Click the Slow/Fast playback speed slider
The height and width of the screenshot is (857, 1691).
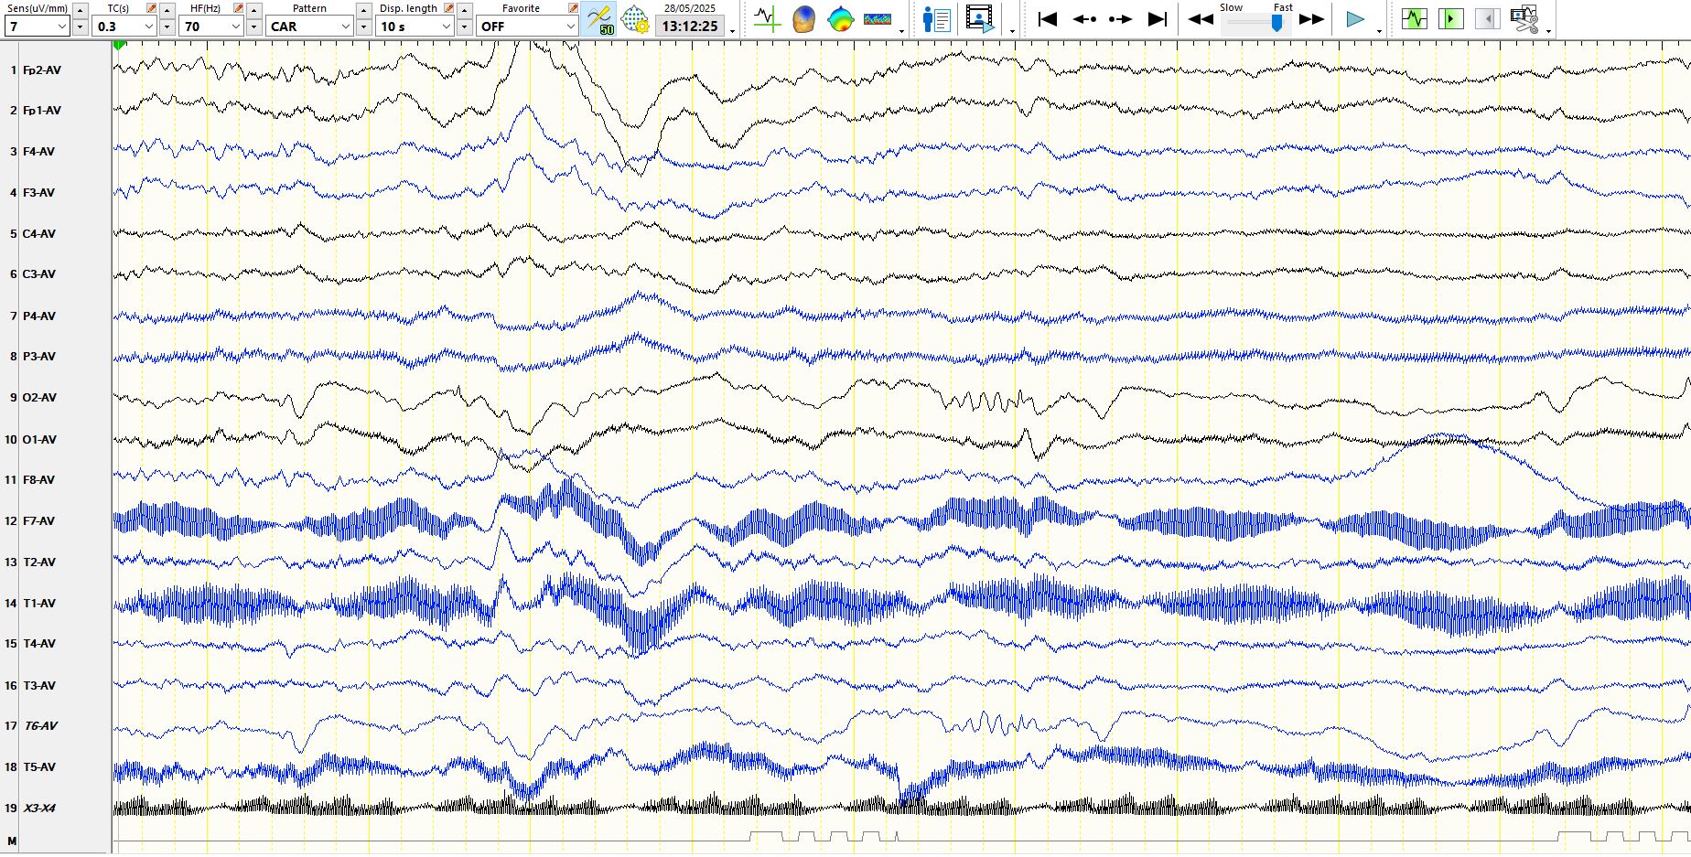[x=1256, y=23]
